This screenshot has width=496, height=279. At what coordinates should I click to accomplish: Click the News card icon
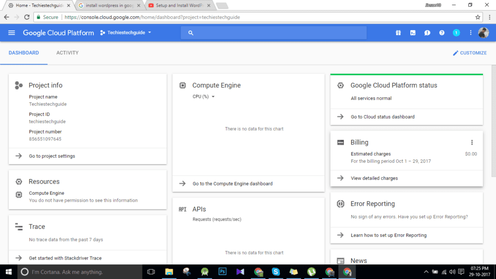pos(341,261)
